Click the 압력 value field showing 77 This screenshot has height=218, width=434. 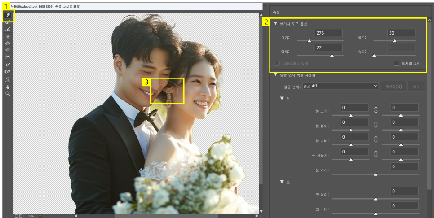pyautogui.click(x=329, y=48)
